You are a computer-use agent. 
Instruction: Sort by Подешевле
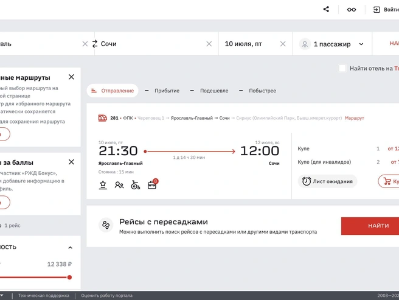[x=209, y=91]
